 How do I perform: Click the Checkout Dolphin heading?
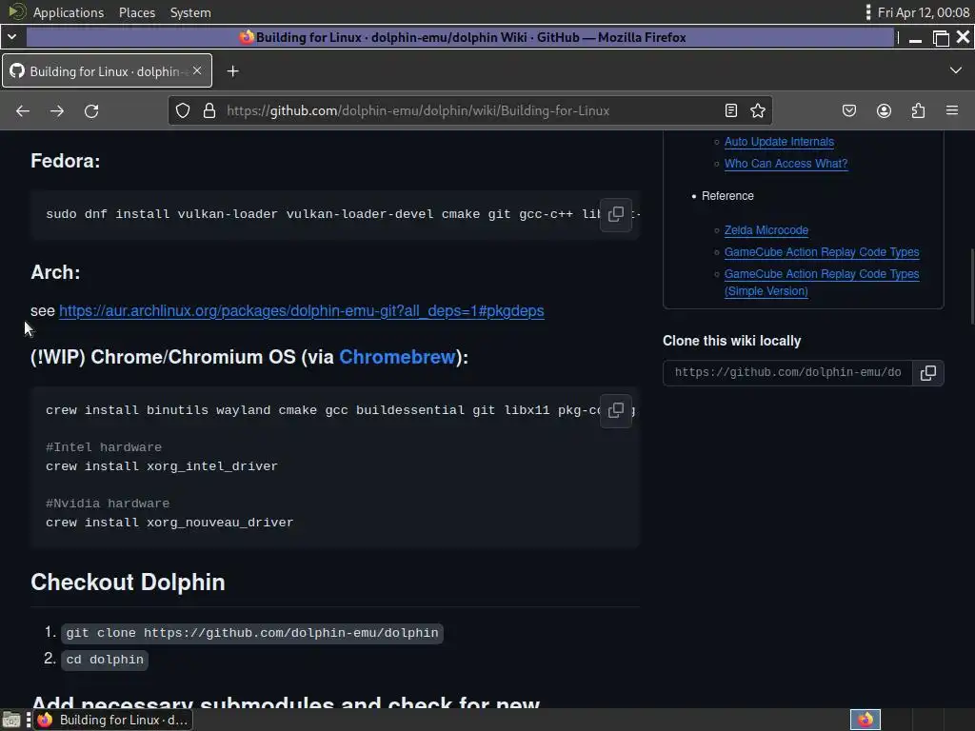pyautogui.click(x=128, y=583)
